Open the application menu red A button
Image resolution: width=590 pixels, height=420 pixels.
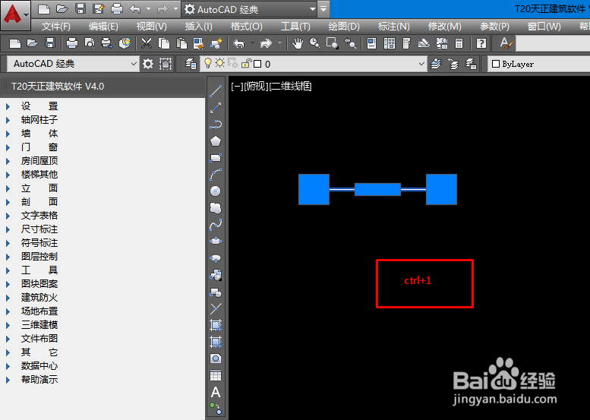click(x=15, y=15)
